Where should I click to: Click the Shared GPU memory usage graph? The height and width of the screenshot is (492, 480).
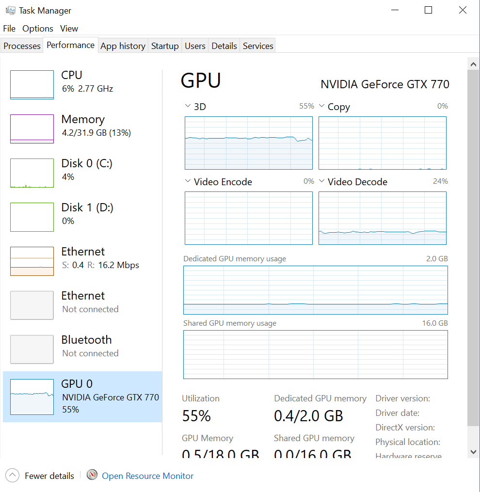316,354
